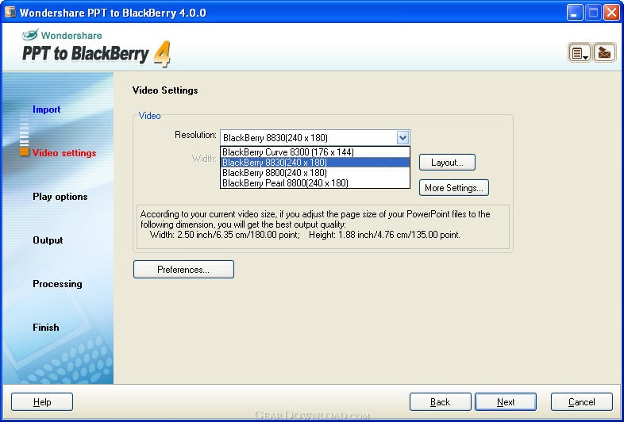Click the 'Resolution:' label
624x422 pixels.
tap(195, 135)
